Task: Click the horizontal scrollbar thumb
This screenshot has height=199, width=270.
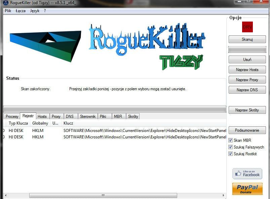Action: click(103, 195)
